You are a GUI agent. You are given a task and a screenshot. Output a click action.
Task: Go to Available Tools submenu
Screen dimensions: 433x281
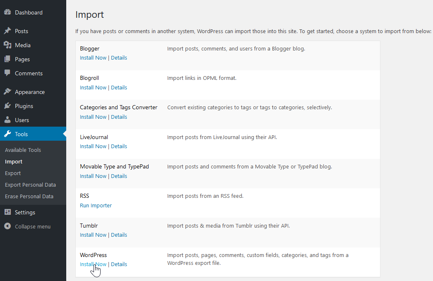pos(23,150)
